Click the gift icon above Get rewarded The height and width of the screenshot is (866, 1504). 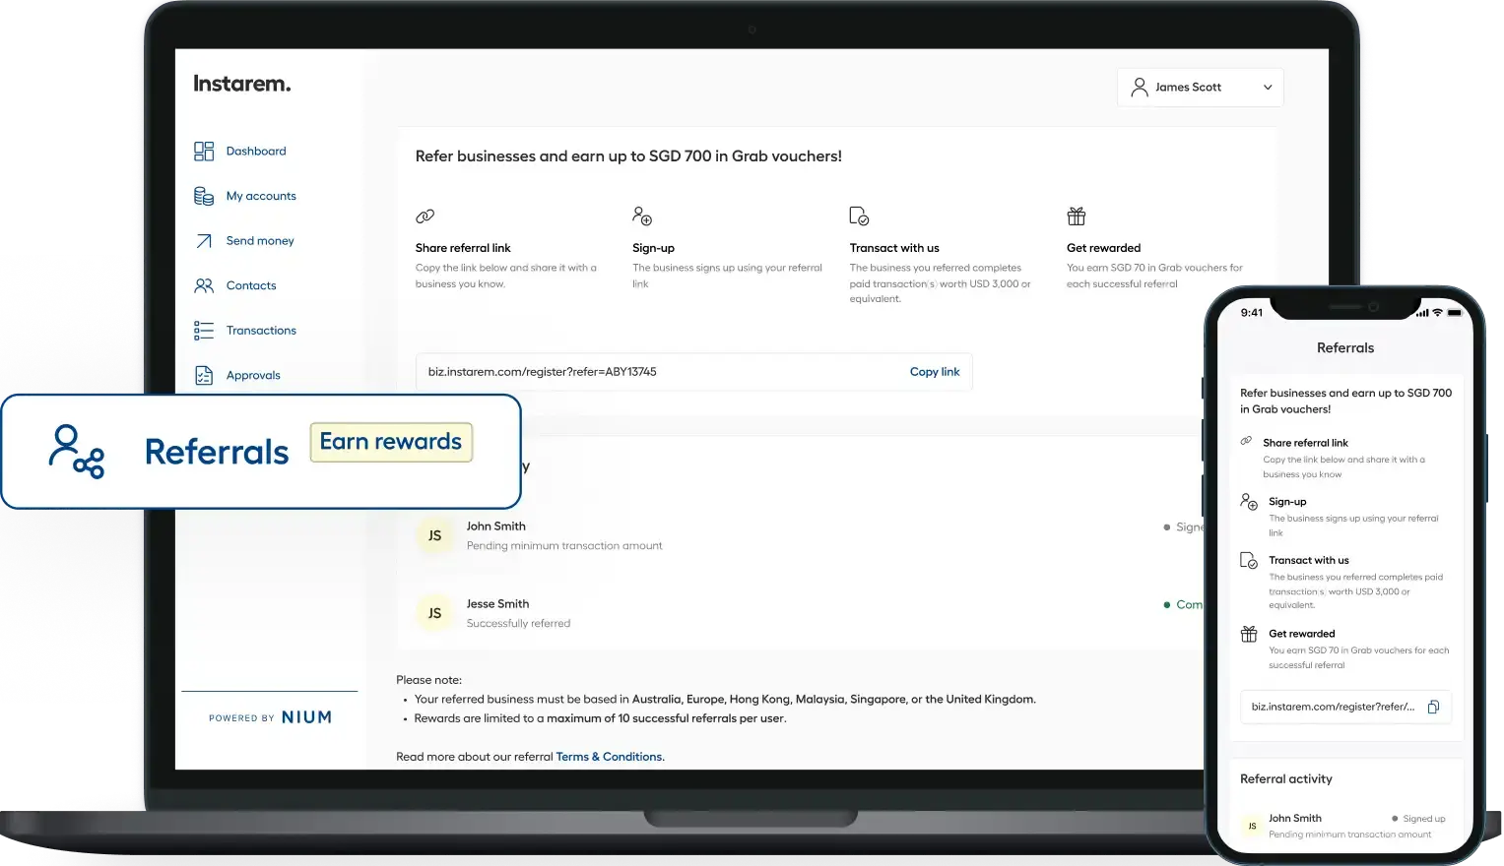pos(1076,216)
